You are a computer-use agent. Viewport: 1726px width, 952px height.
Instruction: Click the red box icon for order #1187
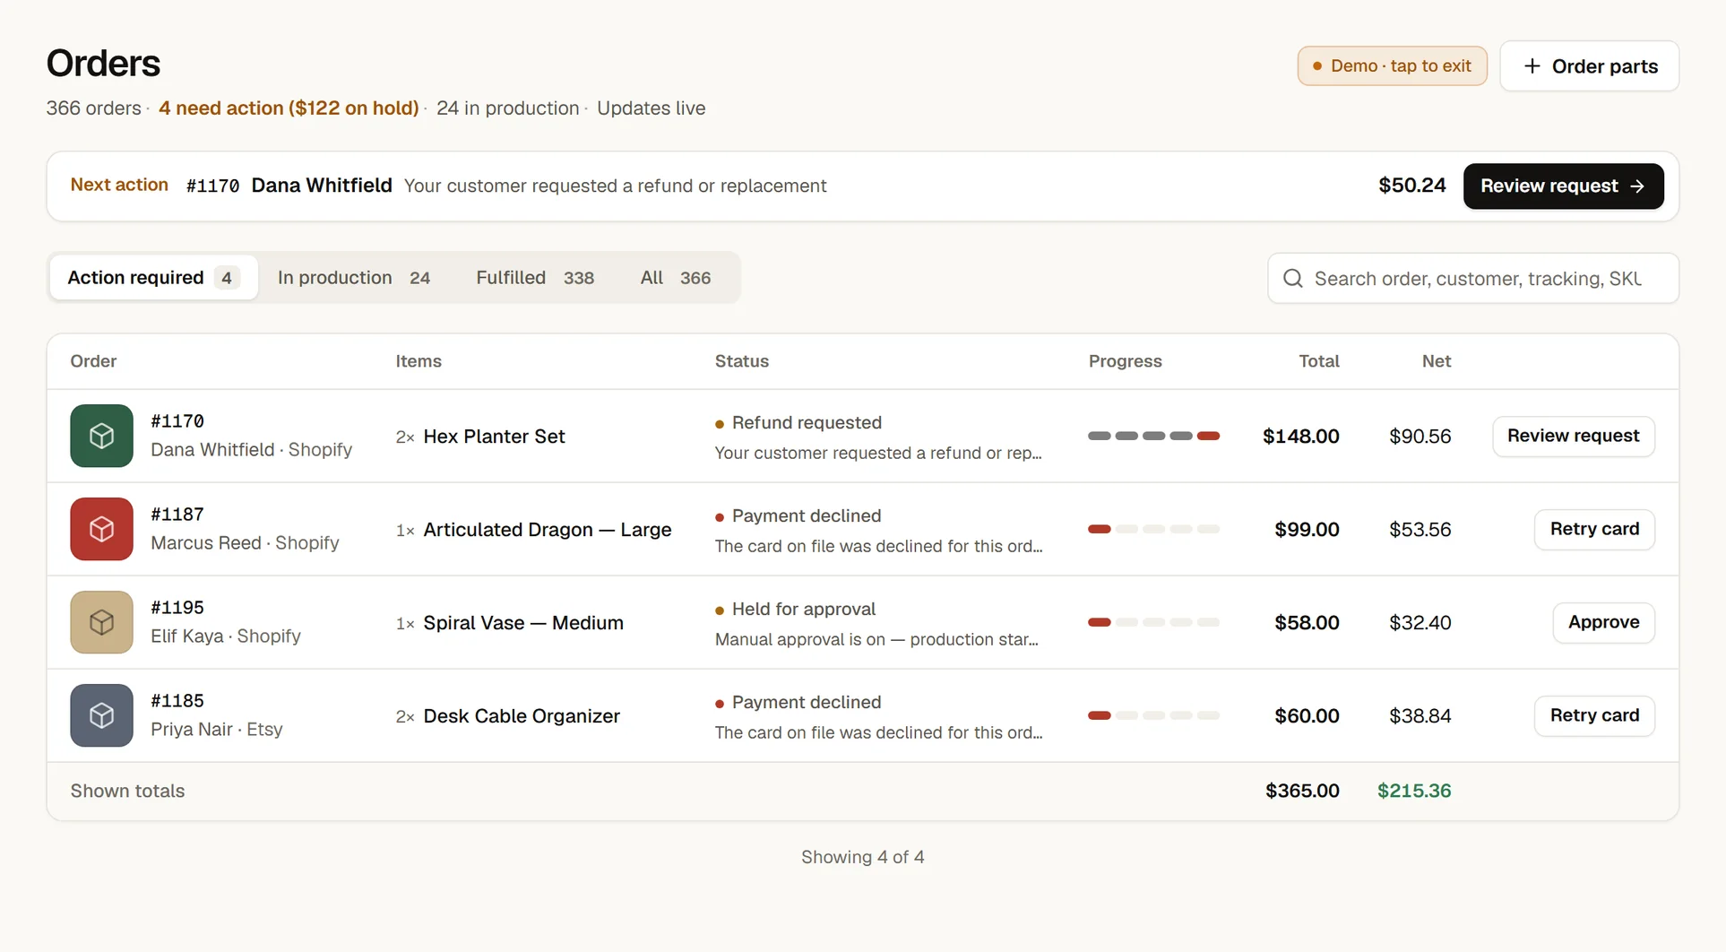[x=101, y=529]
